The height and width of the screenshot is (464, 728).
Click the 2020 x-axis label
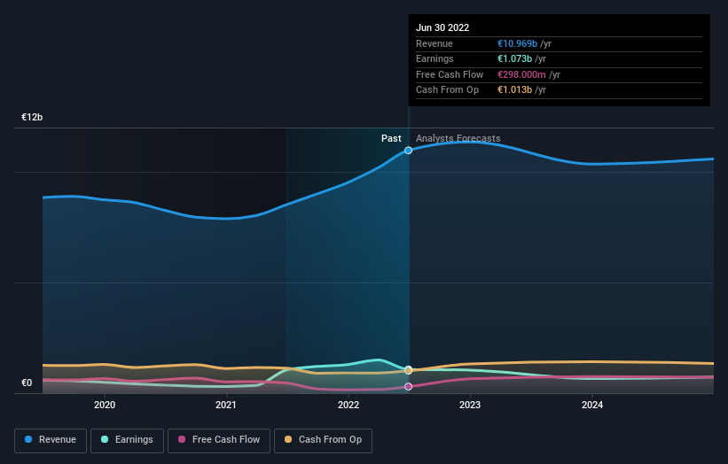(x=105, y=405)
